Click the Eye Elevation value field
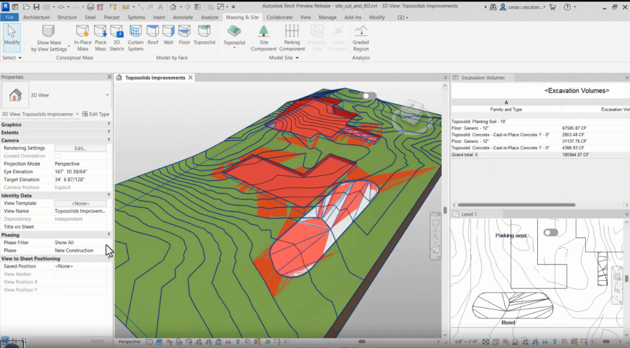Screen dimensions: 630x348 click(x=81, y=172)
